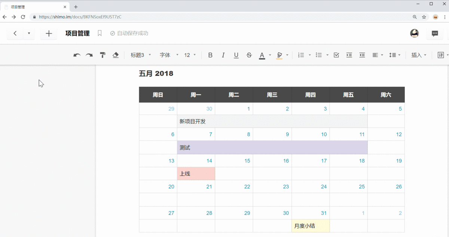Open the browser extension icon
The image size is (449, 237).
click(x=436, y=17)
